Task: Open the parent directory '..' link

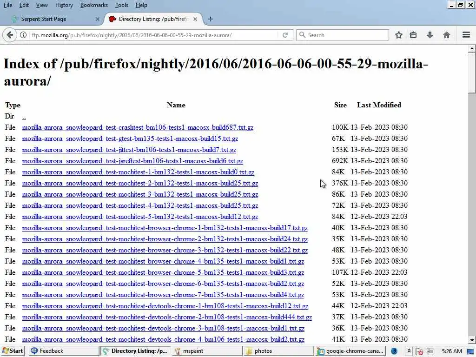Action: (24, 117)
